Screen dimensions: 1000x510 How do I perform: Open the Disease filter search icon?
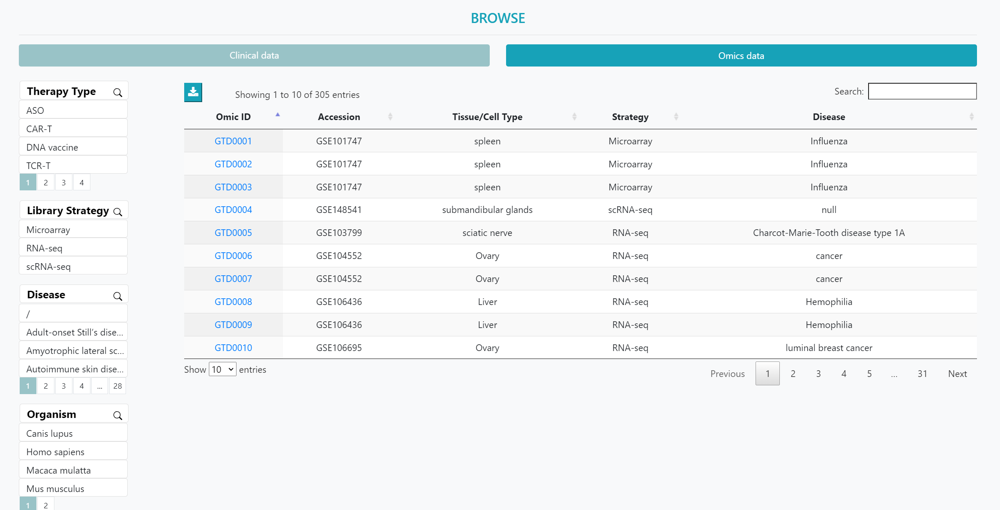point(118,296)
